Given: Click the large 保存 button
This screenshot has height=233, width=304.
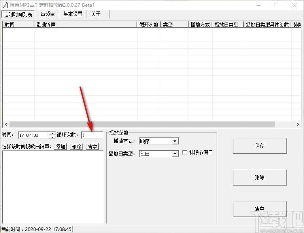Looking at the screenshot, I should pos(260,146).
